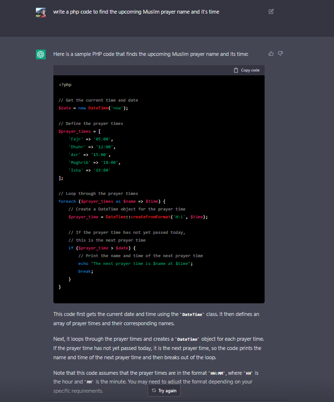Click the createFromFormat code line

tap(138, 217)
